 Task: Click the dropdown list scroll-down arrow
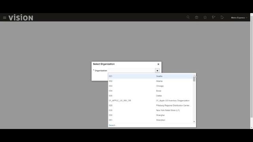point(194,121)
